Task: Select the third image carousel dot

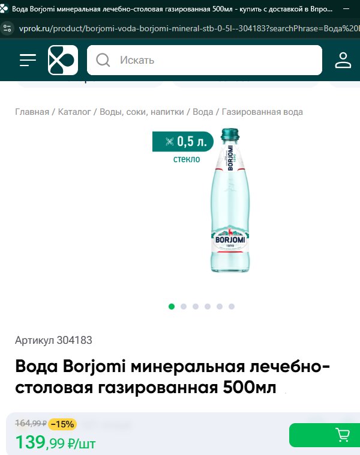Action: pos(196,307)
